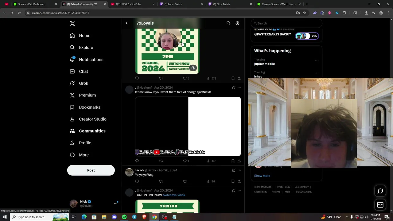Image resolution: width=393 pixels, height=221 pixels.
Task: Open more options for the jupiter mobile trend
Action: coord(317,60)
